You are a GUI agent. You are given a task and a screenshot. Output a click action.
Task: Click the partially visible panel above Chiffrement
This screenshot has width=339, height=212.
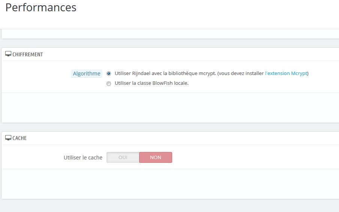[x=170, y=34]
